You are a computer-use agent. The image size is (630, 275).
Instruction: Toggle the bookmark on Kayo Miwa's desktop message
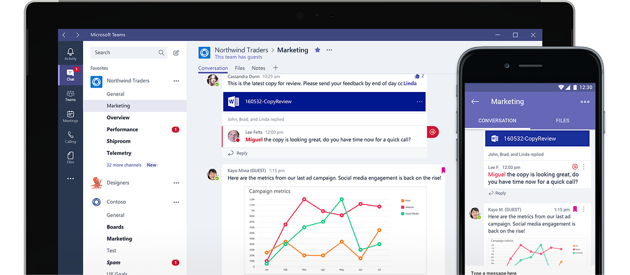443,170
